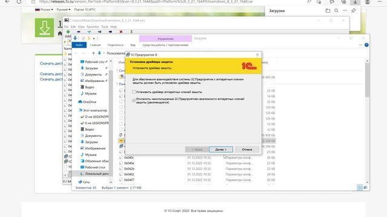Viewport: 387px width, 217px height.
Task: Enable the install hardware key driver checkbox
Action: coord(134,92)
